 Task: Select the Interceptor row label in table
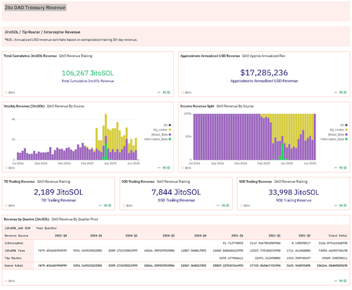pyautogui.click(x=14, y=243)
